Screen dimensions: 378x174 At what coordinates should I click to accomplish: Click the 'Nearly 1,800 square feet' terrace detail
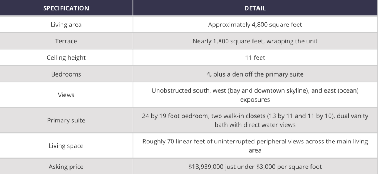point(255,41)
